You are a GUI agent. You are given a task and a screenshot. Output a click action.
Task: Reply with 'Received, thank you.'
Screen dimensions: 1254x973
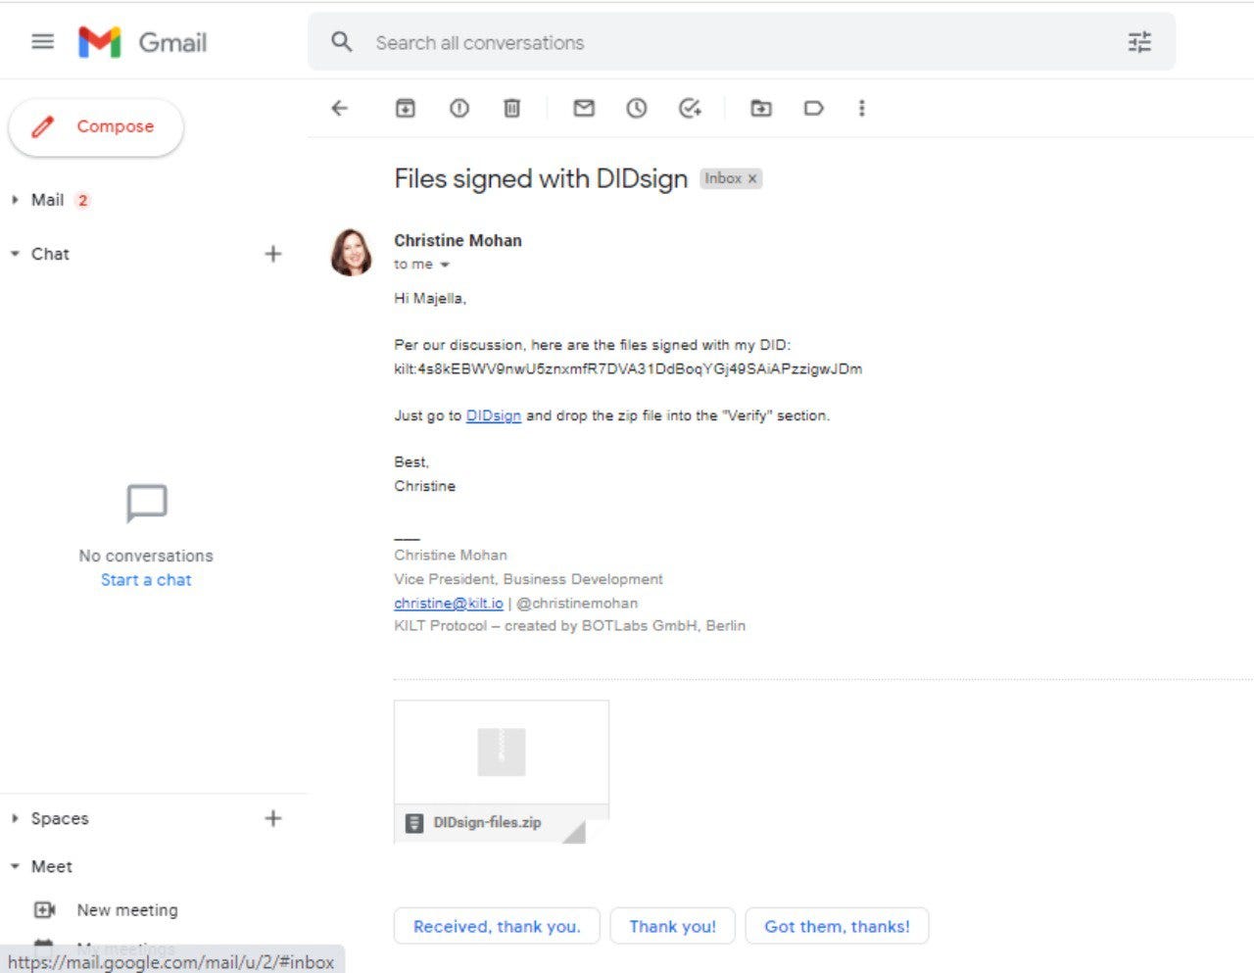[x=497, y=926]
